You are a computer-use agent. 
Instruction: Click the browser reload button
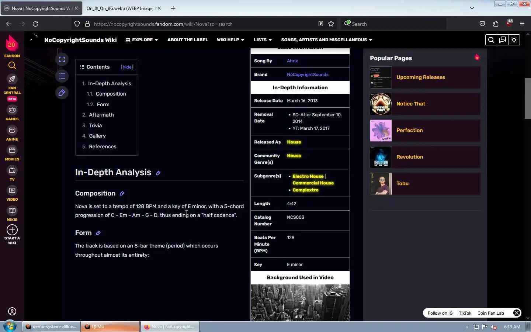coord(35,24)
